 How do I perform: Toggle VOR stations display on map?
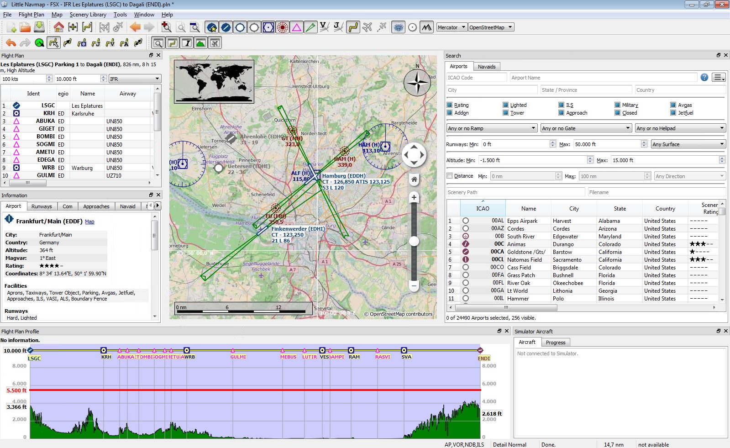(x=268, y=27)
